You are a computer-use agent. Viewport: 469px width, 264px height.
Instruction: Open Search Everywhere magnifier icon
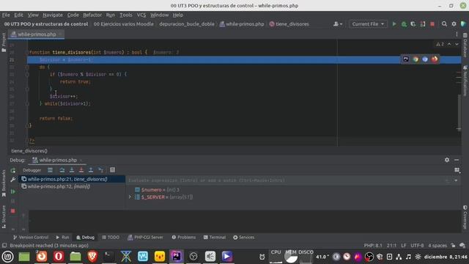click(x=444, y=24)
